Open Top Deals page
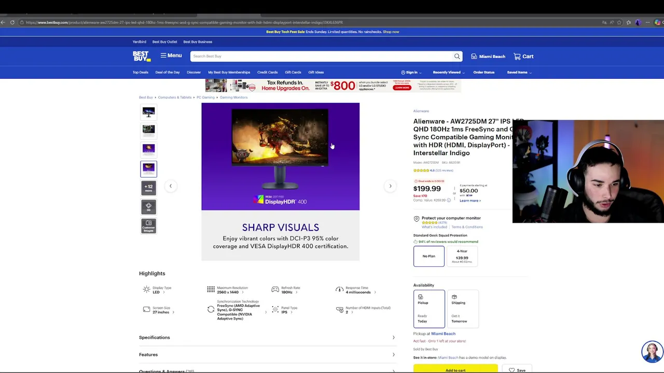 [141, 73]
